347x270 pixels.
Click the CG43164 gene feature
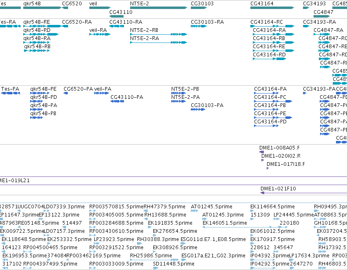[272, 8]
